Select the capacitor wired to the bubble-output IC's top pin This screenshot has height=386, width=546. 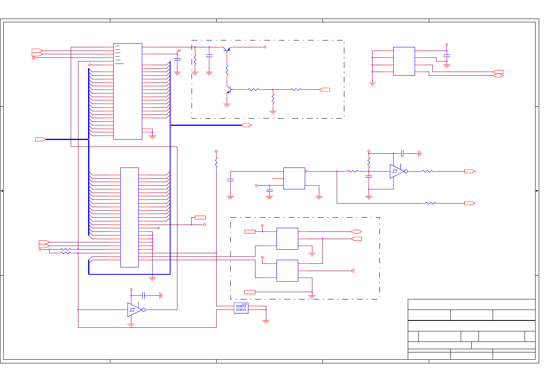230,180
